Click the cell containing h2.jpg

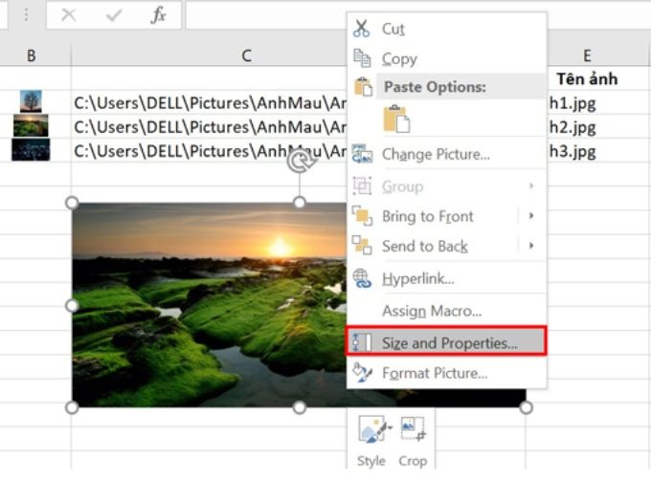coord(597,127)
